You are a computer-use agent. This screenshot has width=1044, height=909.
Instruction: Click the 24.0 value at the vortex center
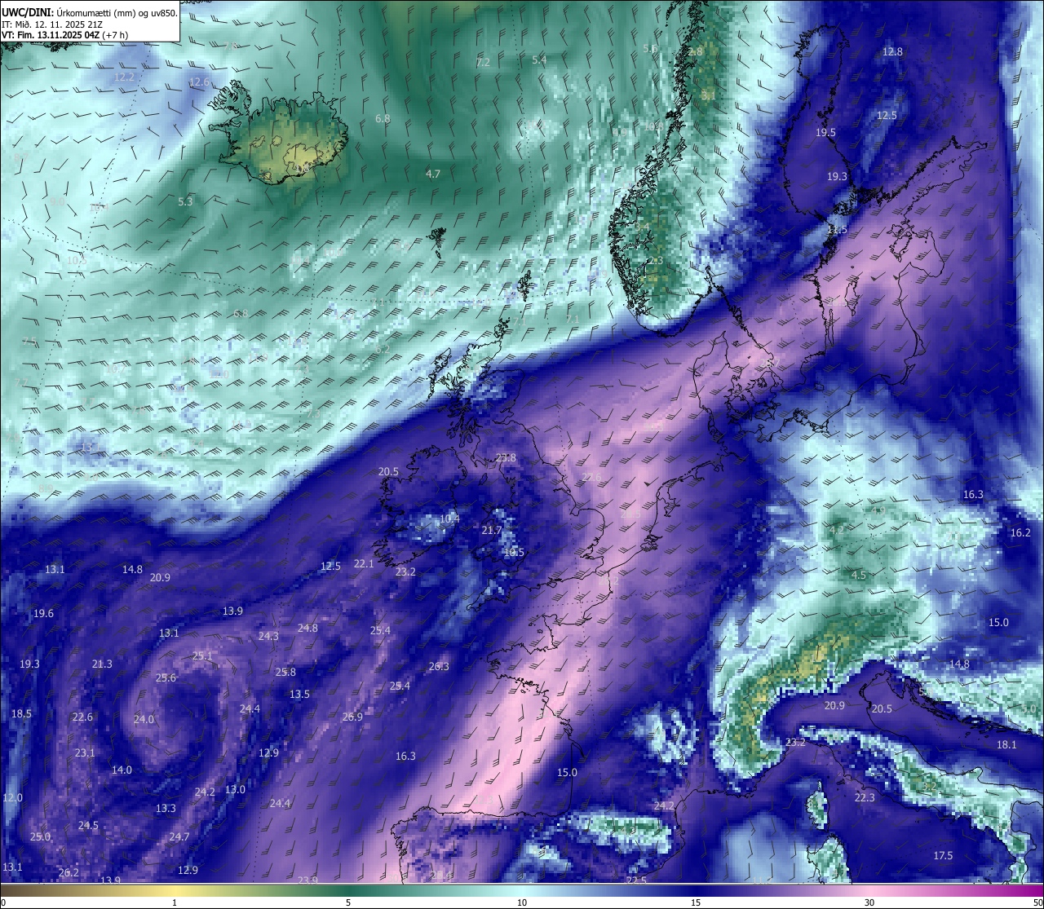(x=144, y=720)
